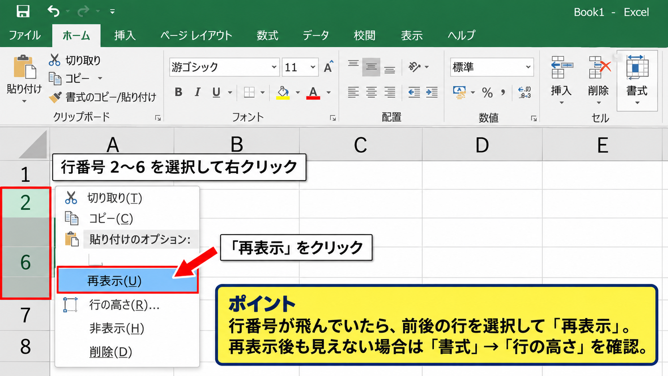This screenshot has width=668, height=376.
Task: Switch to the 校閲 tab
Action: 364,35
